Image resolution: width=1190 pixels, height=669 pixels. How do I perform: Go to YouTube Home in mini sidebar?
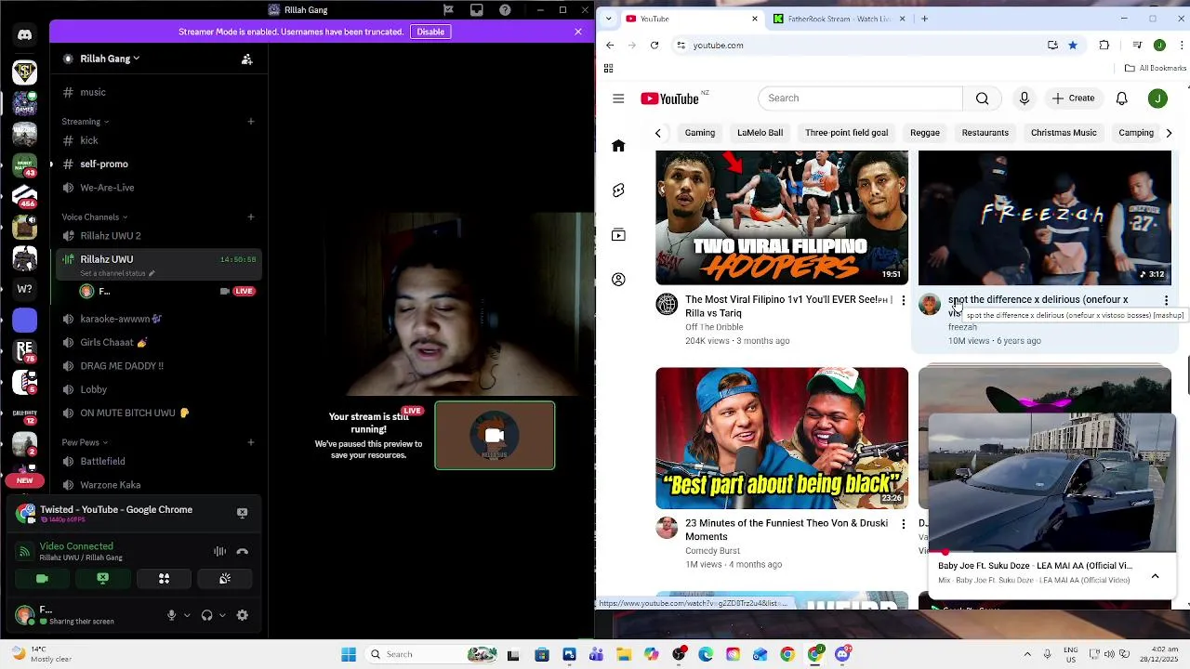[618, 146]
